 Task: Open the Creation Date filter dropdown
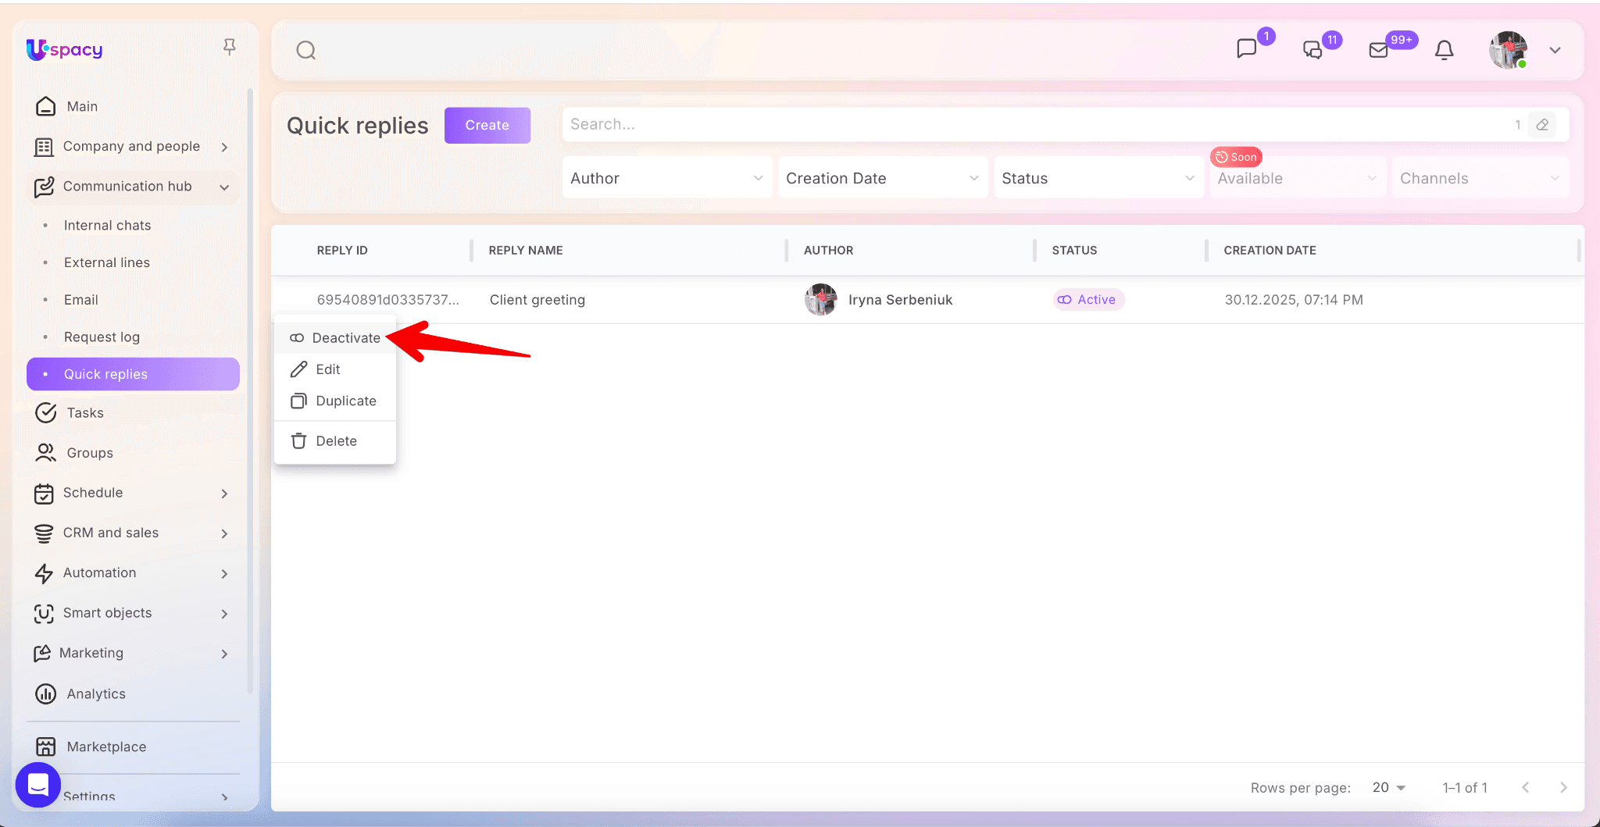coord(882,178)
